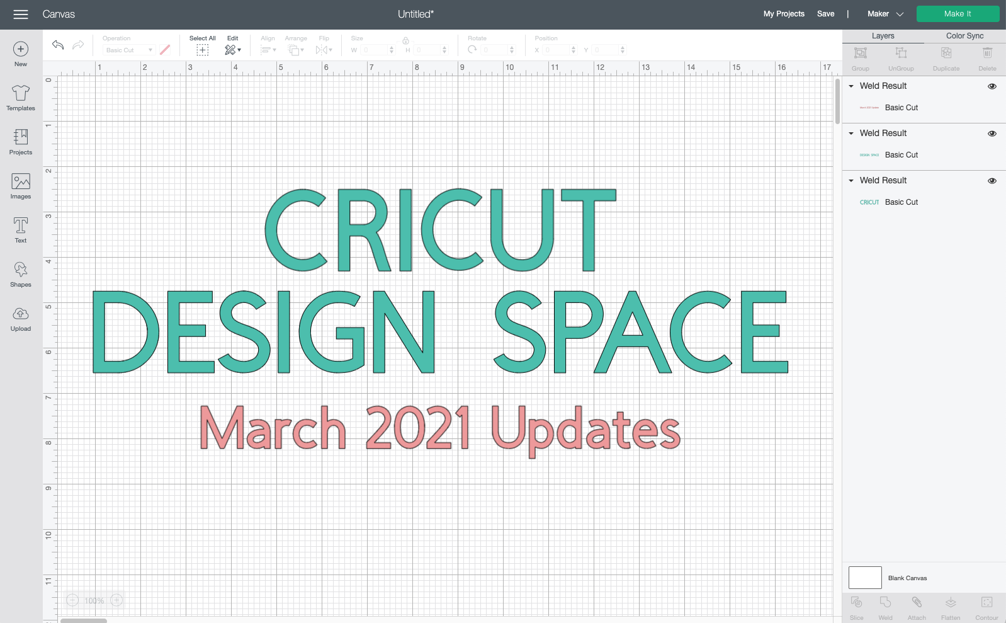Hide the DESIGN SPACE Weld Result layer
The width and height of the screenshot is (1006, 623).
(x=992, y=134)
